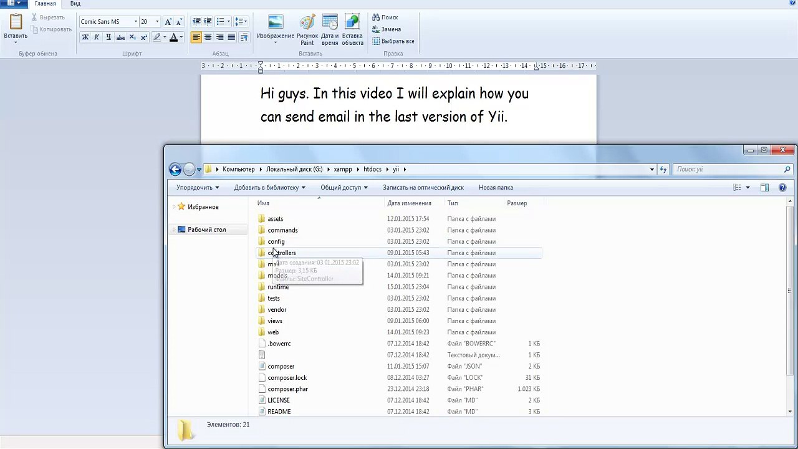
Task: Increase paragraph indent
Action: (208, 22)
